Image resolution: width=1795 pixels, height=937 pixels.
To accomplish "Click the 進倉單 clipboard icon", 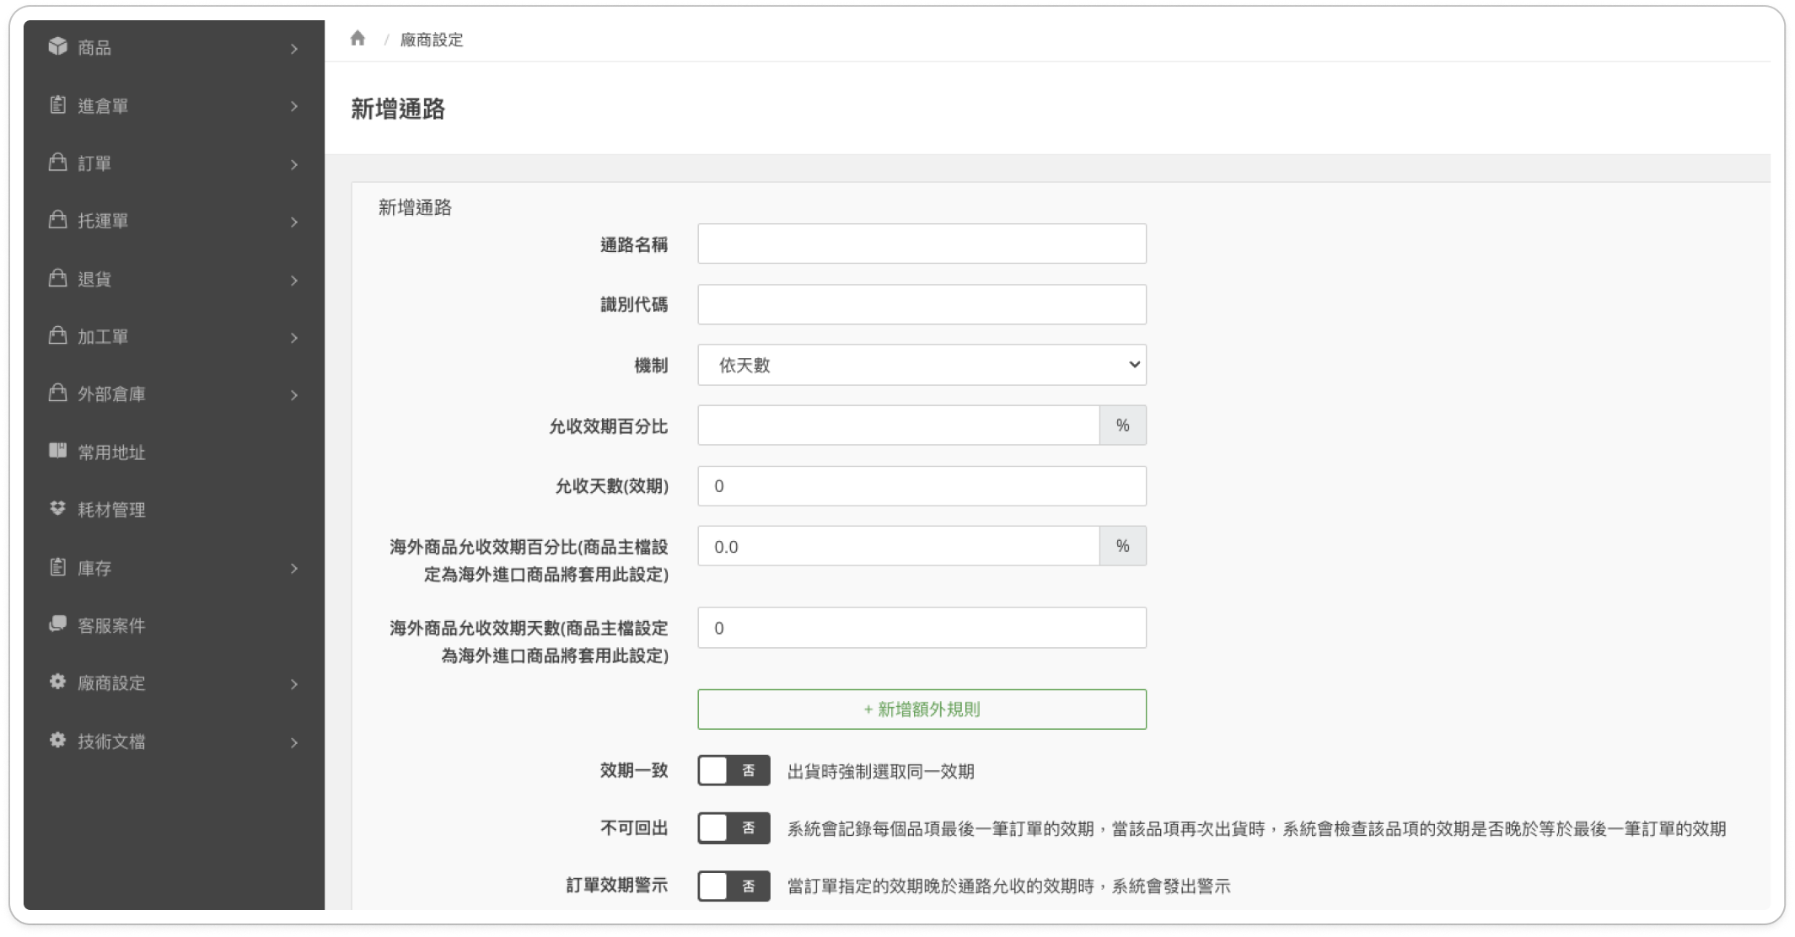I will point(57,105).
